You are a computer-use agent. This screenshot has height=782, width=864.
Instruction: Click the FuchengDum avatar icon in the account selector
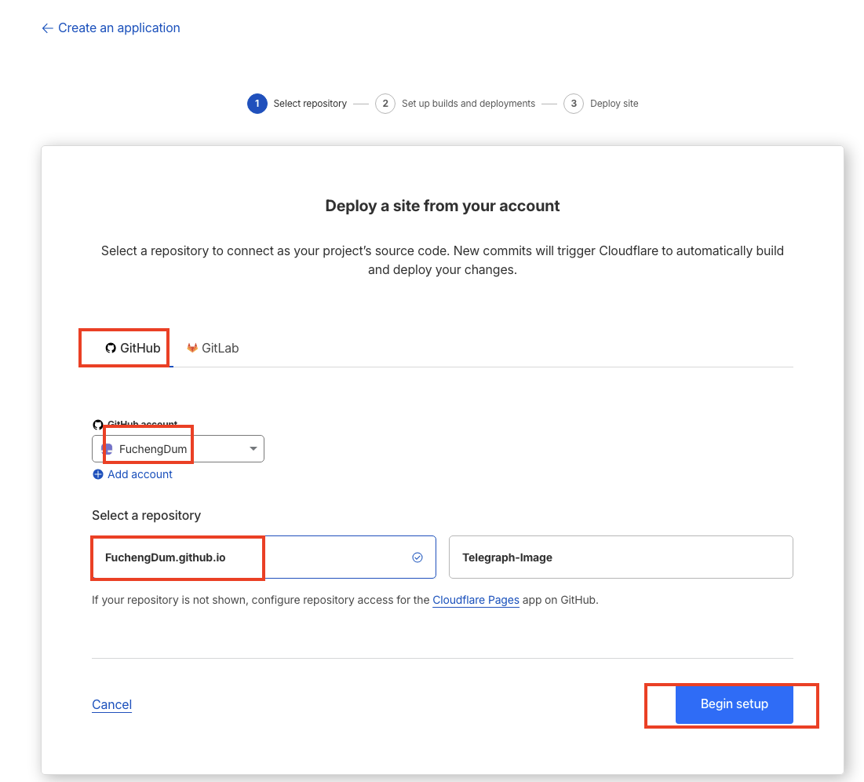[x=108, y=449]
